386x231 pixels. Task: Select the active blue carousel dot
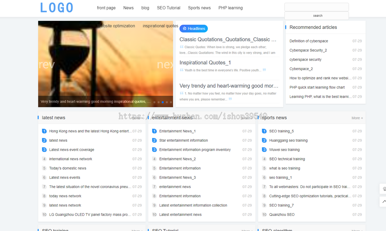tap(162, 102)
